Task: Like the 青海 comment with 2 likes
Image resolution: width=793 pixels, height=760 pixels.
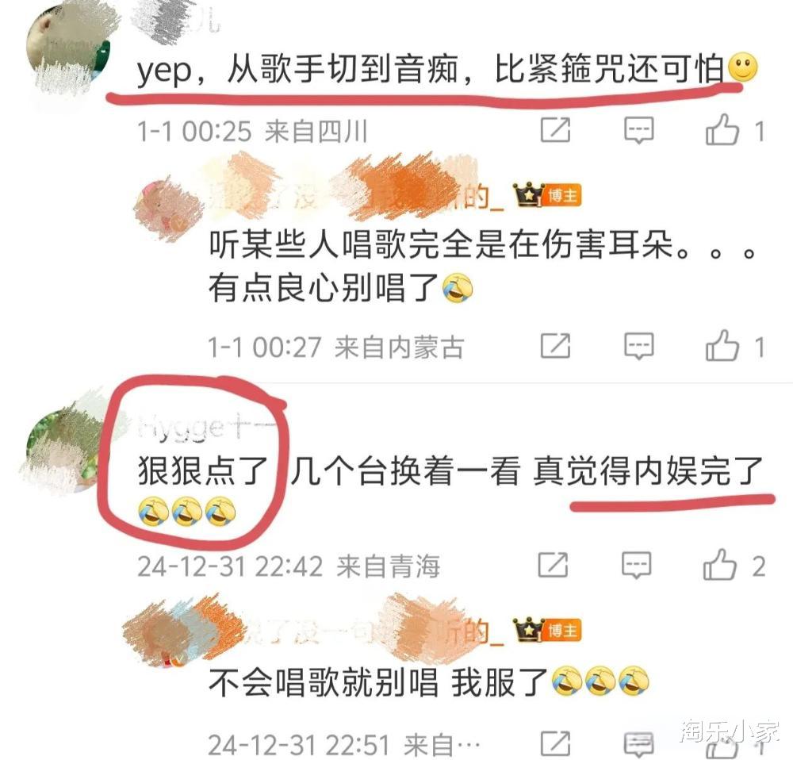Action: click(x=720, y=565)
